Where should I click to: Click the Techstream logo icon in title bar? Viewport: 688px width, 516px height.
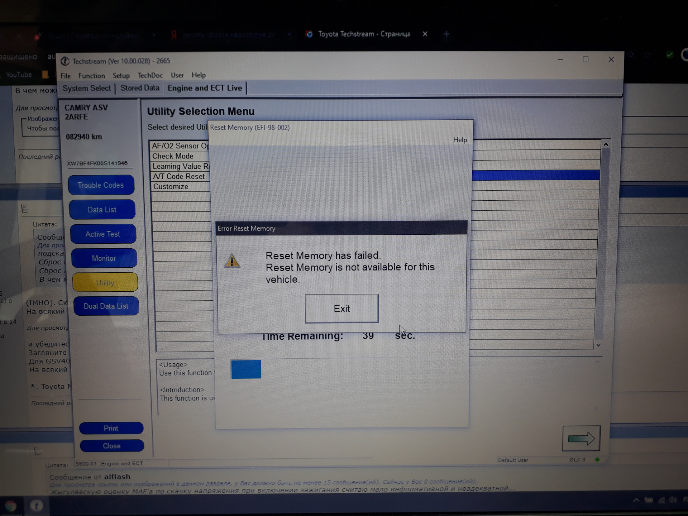(65, 61)
